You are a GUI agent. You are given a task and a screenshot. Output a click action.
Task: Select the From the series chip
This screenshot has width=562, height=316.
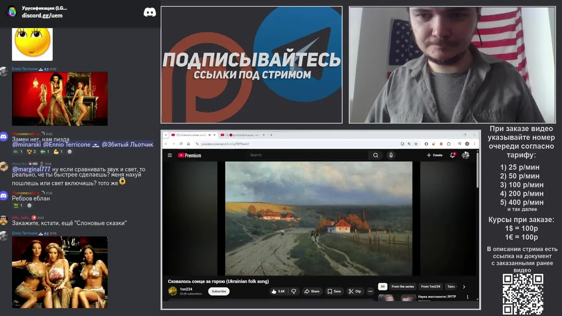403,287
